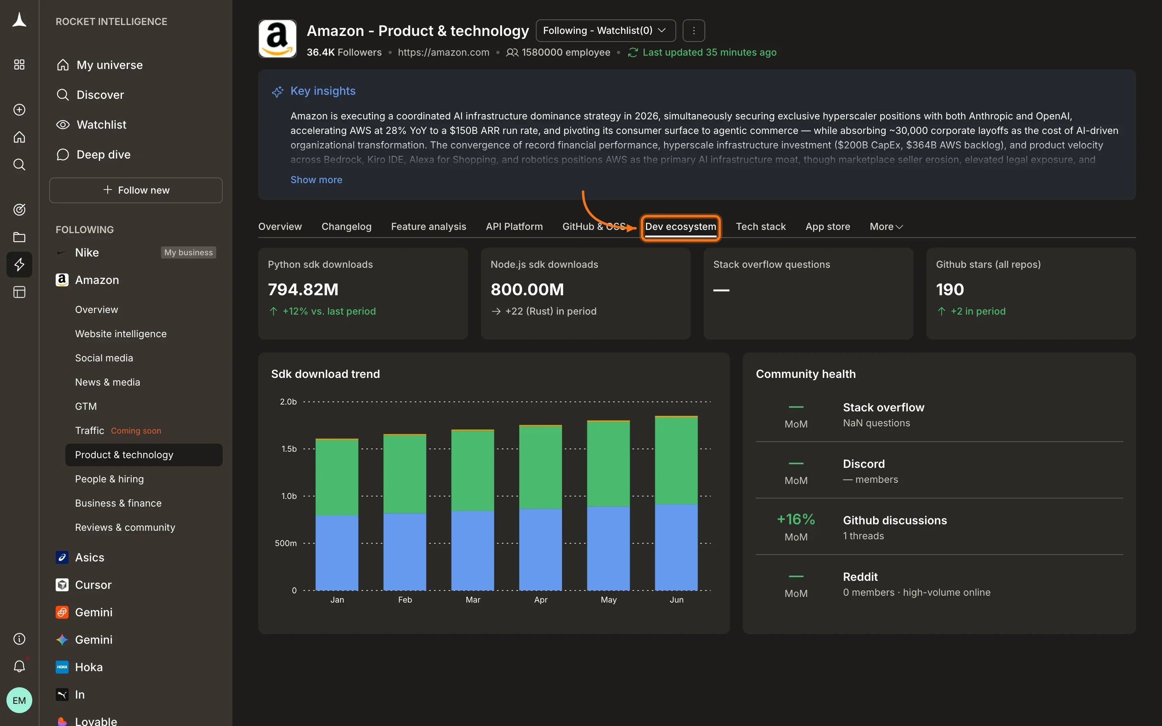Screen dimensions: 1162x726
Task: Click the Key insights sparkle icon
Action: 278,91
